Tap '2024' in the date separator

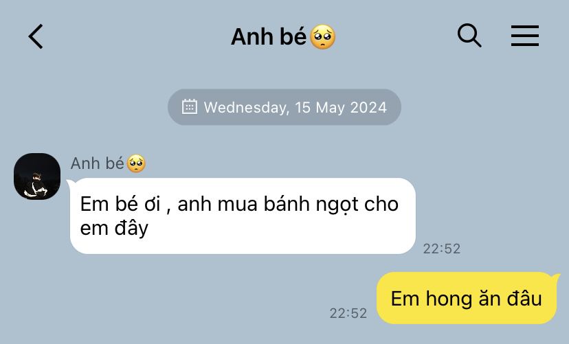(x=368, y=108)
